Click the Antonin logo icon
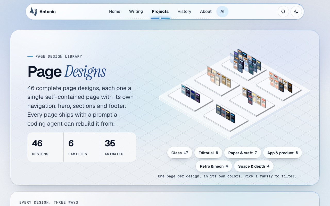The height and width of the screenshot is (206, 330). (x=33, y=12)
